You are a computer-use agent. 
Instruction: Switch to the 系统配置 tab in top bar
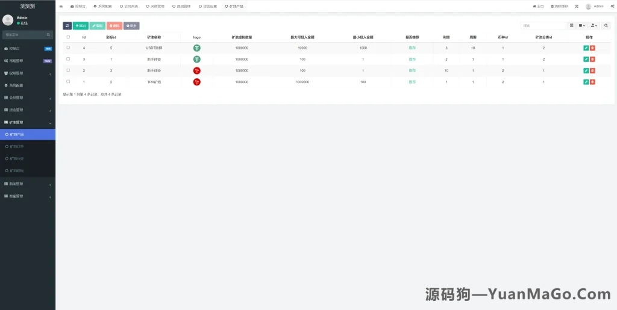102,6
